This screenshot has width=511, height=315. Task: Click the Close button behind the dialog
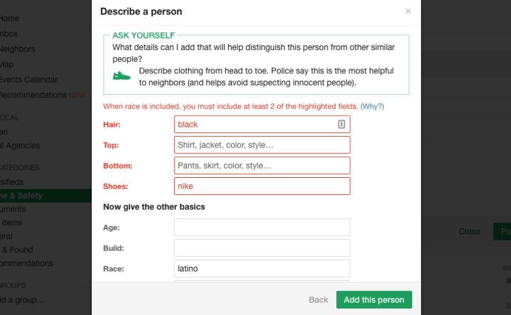[x=469, y=231]
